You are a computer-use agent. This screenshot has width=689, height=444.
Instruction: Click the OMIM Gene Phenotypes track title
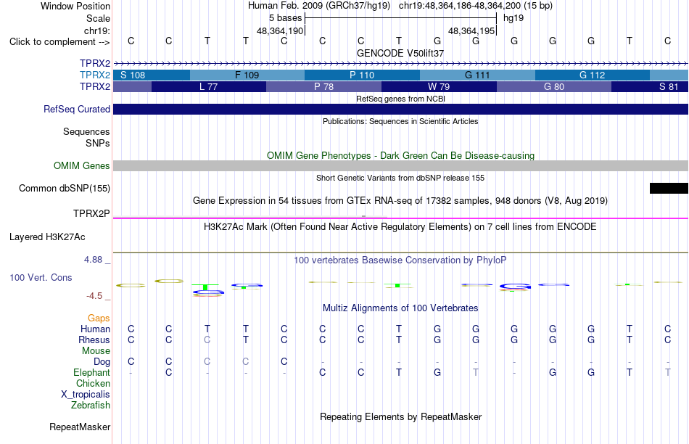pyautogui.click(x=400, y=156)
